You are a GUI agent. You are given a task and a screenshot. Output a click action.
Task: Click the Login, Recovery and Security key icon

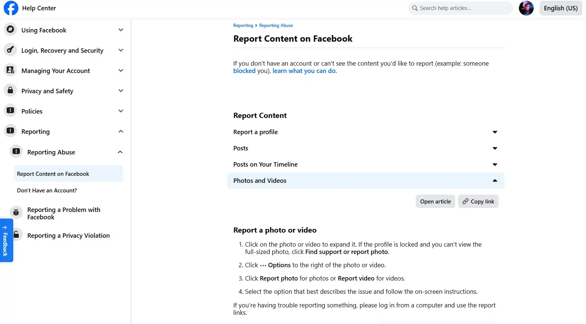coord(10,49)
